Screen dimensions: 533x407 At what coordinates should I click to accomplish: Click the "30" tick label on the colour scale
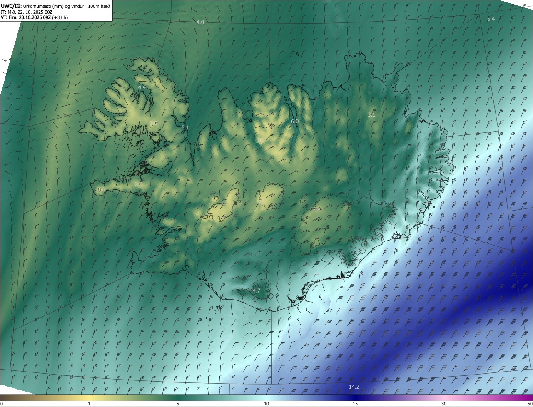444,404
